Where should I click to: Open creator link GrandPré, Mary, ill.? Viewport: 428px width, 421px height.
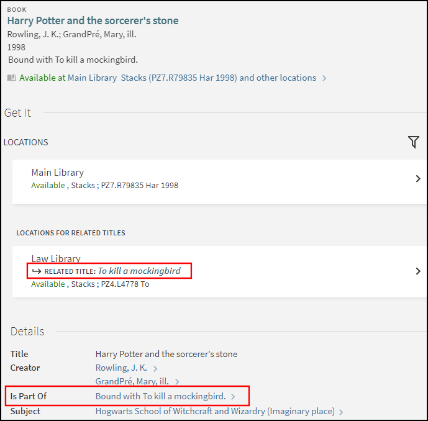coord(132,381)
